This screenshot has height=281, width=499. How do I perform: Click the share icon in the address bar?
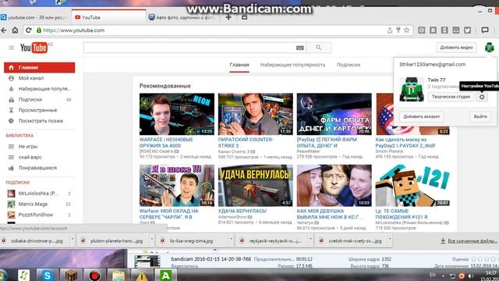pos(390,30)
